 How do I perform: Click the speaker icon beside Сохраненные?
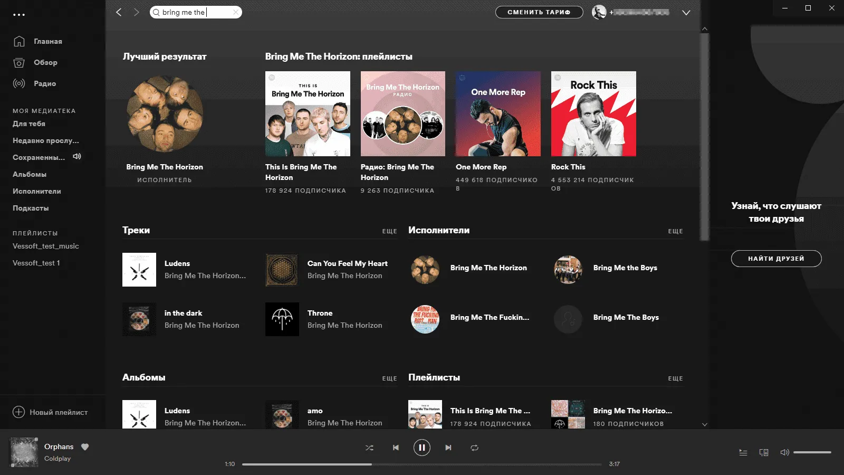(x=77, y=156)
